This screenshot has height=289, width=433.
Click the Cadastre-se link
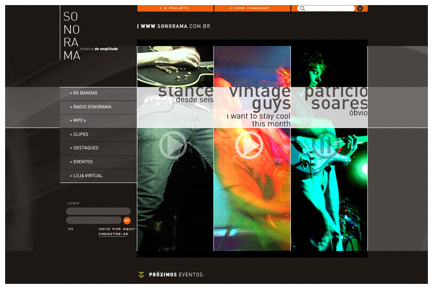[113, 234]
